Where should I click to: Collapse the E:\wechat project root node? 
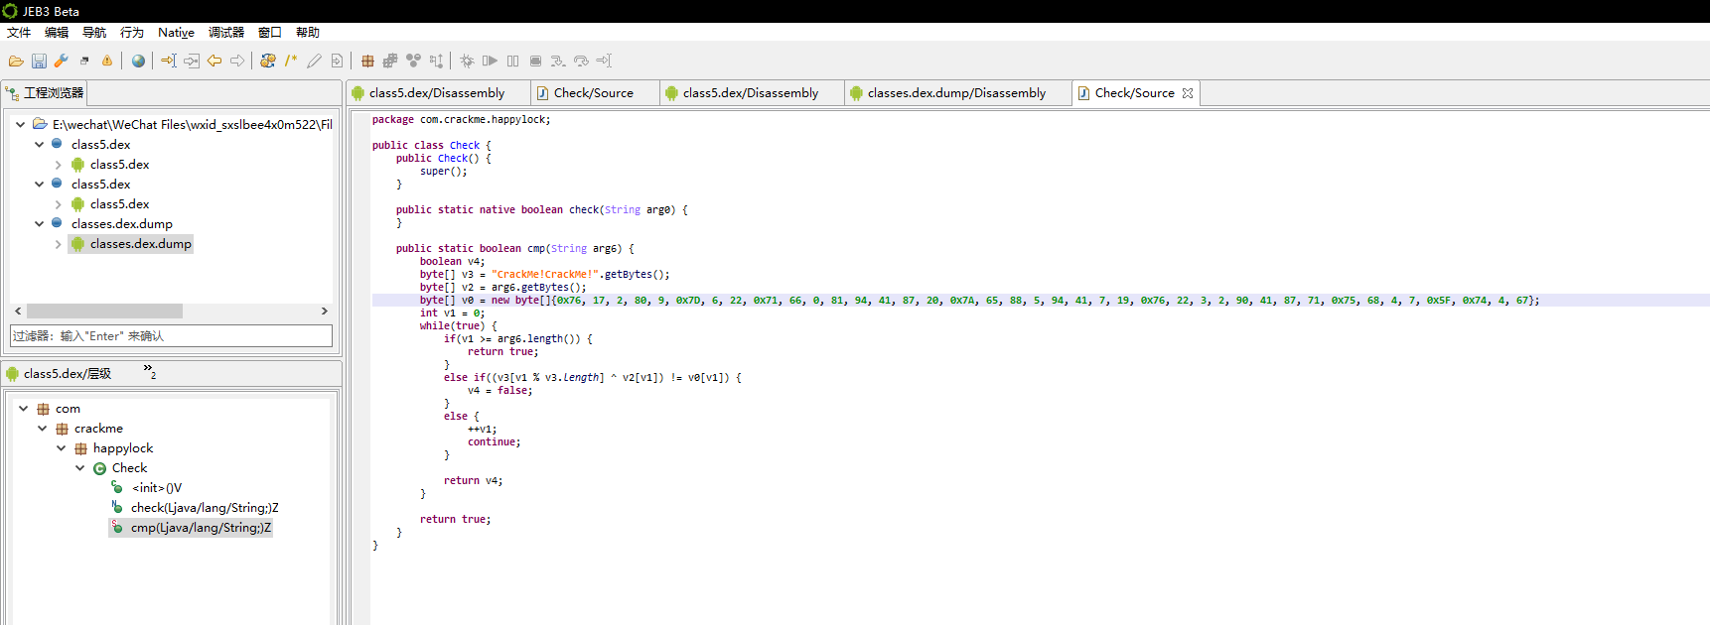20,125
